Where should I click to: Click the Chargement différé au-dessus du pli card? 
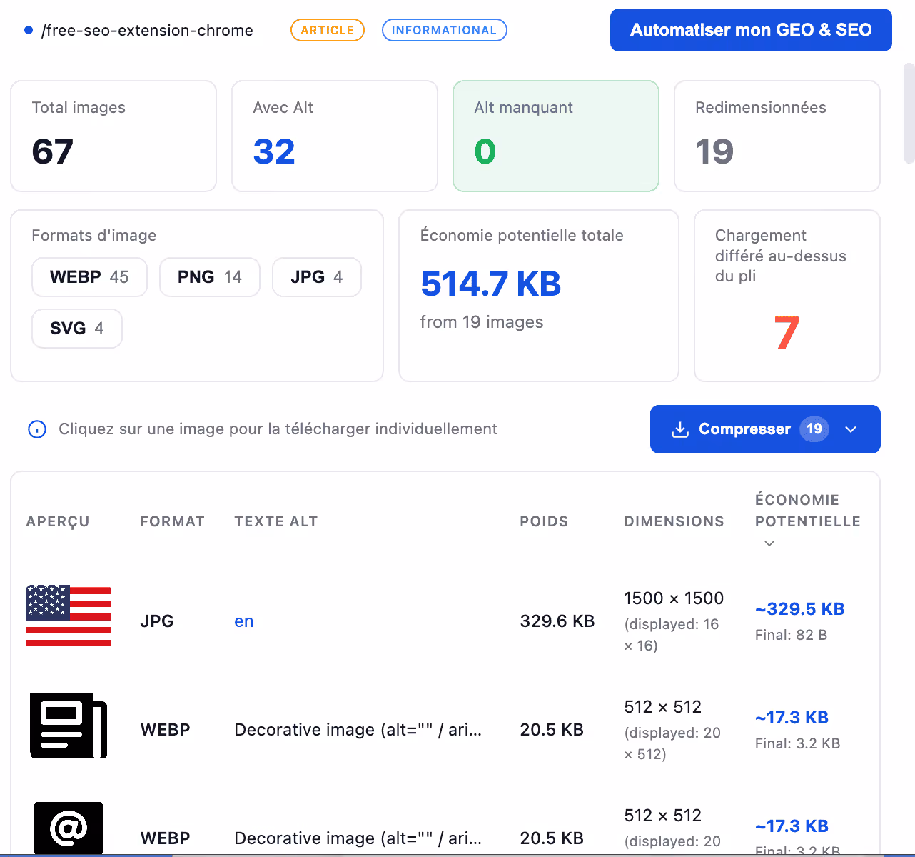[787, 296]
